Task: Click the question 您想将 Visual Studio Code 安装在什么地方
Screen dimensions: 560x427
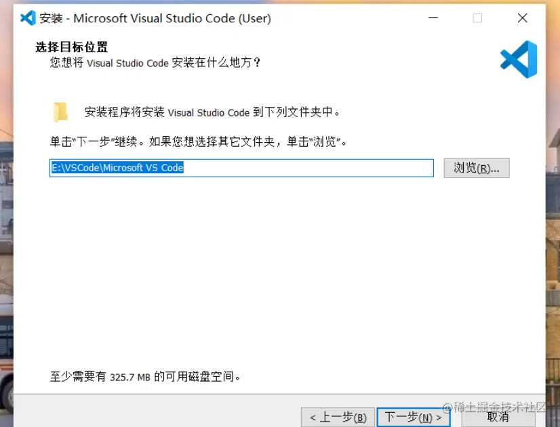Action: click(x=155, y=63)
